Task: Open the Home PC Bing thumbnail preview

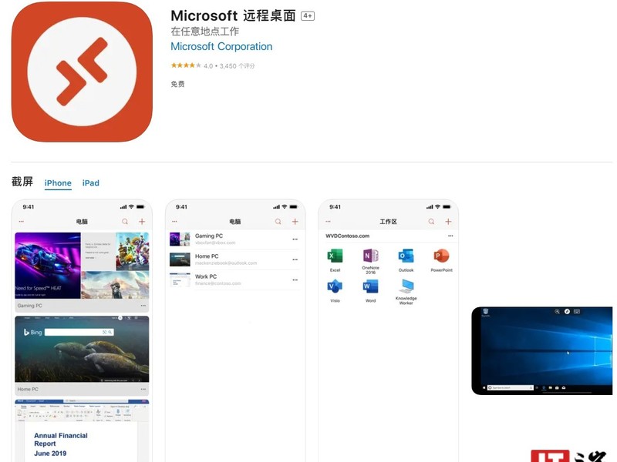Action: [x=82, y=349]
